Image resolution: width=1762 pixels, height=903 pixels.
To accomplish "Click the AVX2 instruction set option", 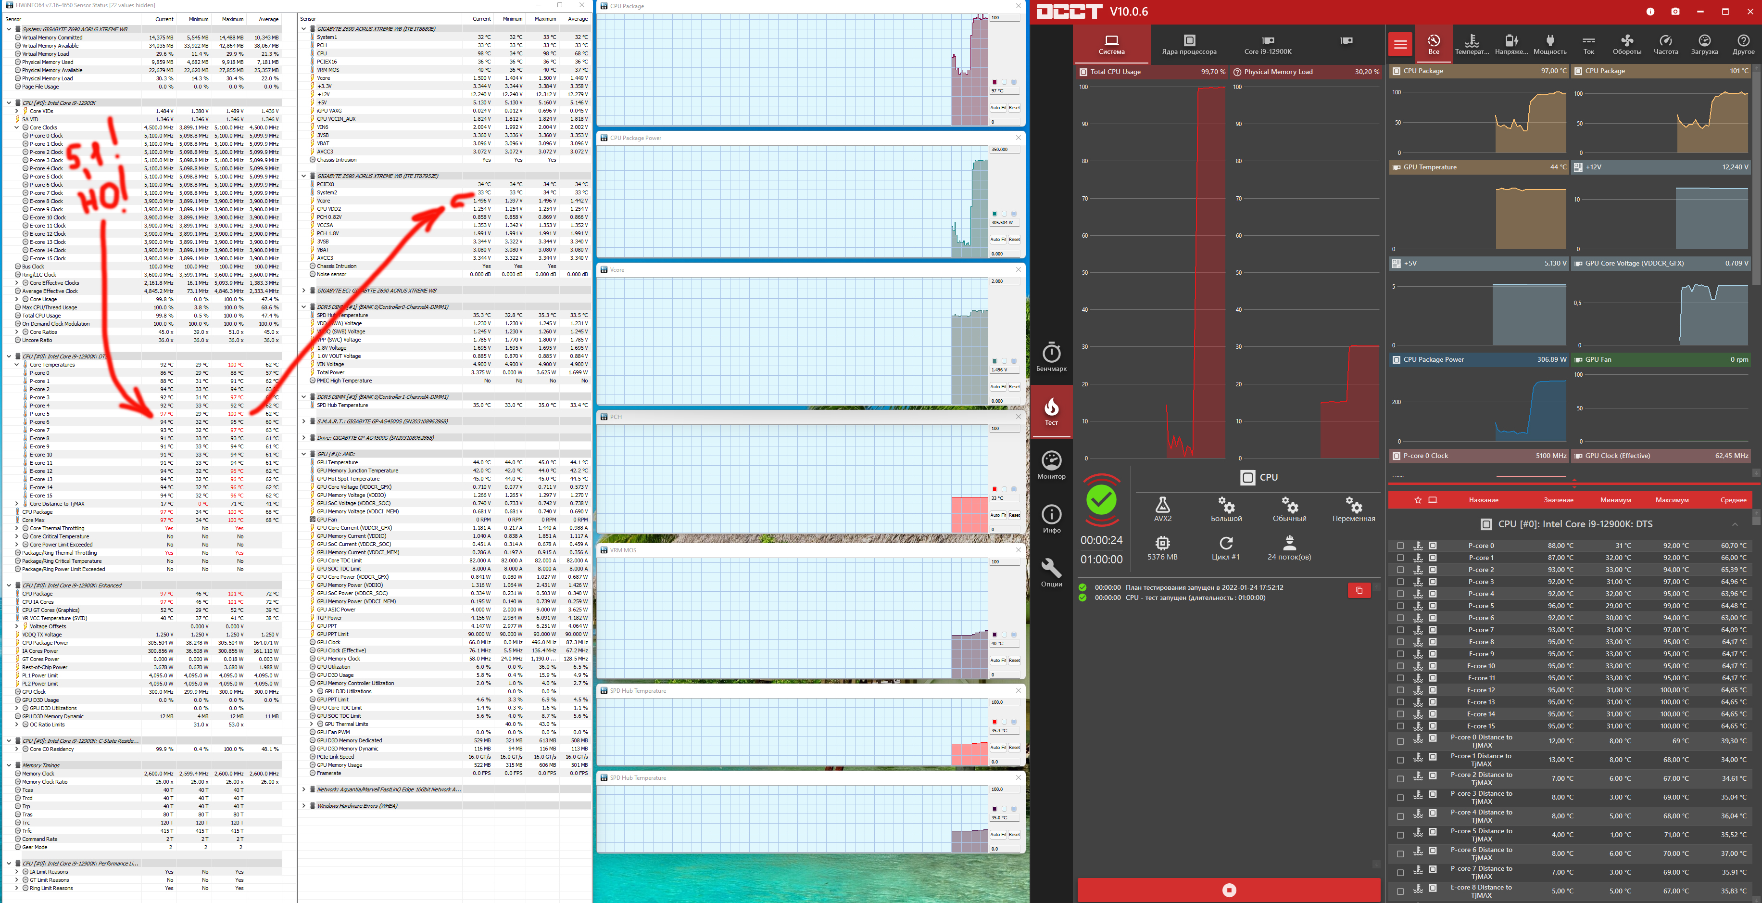I will click(1162, 509).
